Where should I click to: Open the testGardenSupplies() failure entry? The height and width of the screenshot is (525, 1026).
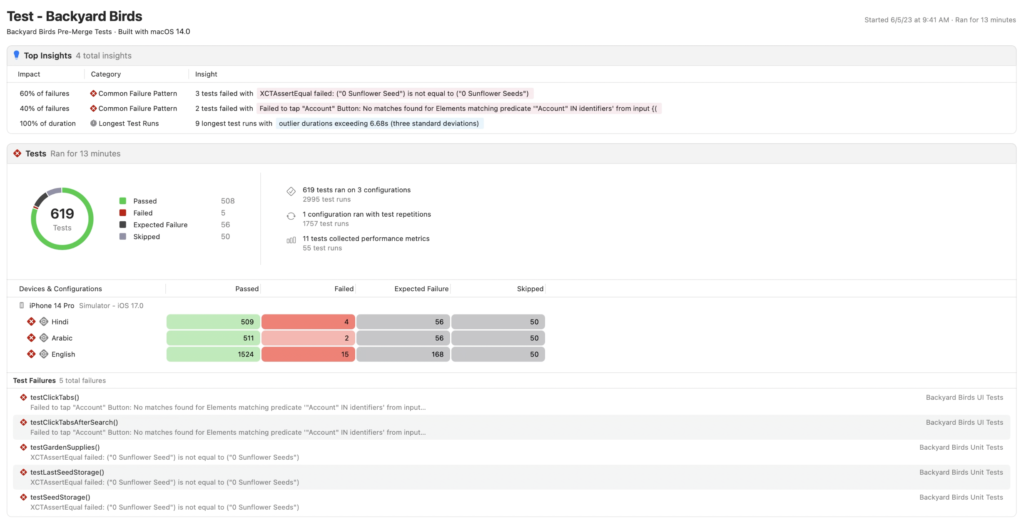(511, 452)
